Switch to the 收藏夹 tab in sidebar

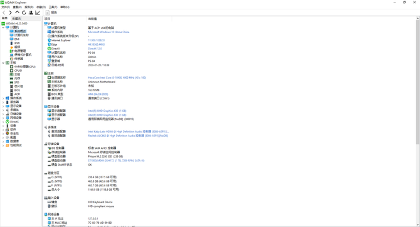click(x=16, y=19)
